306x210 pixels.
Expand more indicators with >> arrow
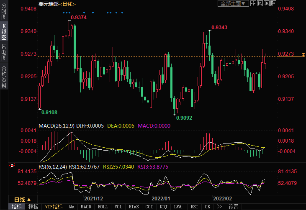(219, 207)
